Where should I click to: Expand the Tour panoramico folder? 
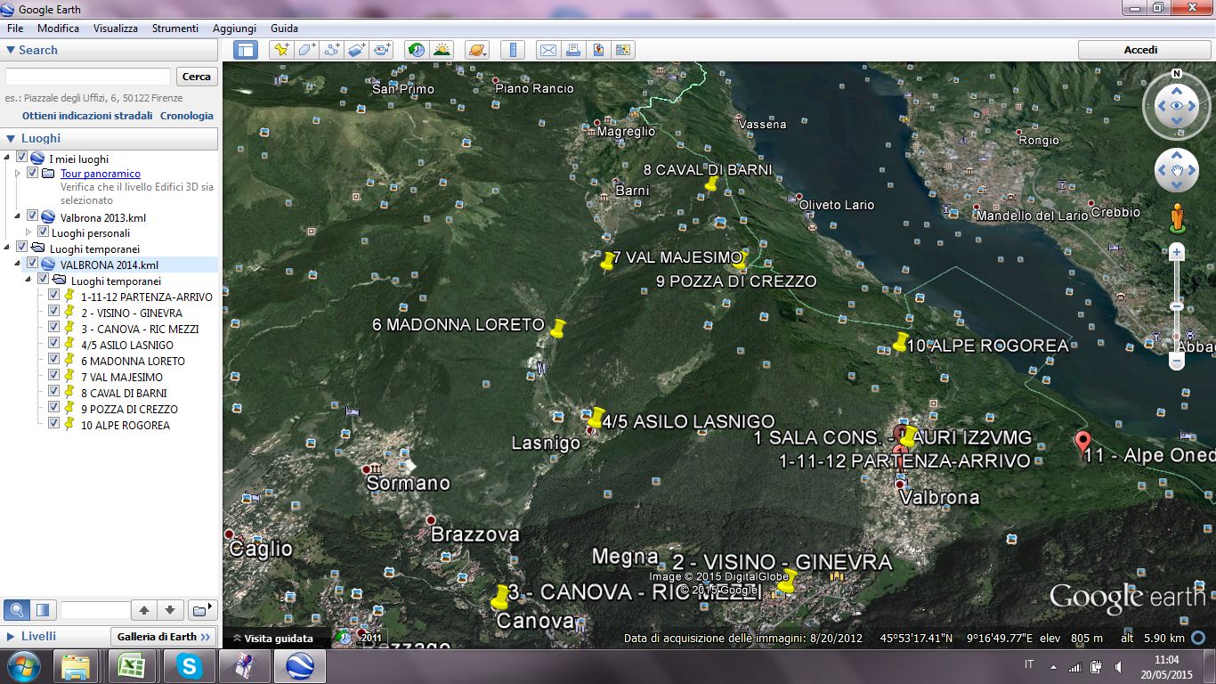coord(20,173)
